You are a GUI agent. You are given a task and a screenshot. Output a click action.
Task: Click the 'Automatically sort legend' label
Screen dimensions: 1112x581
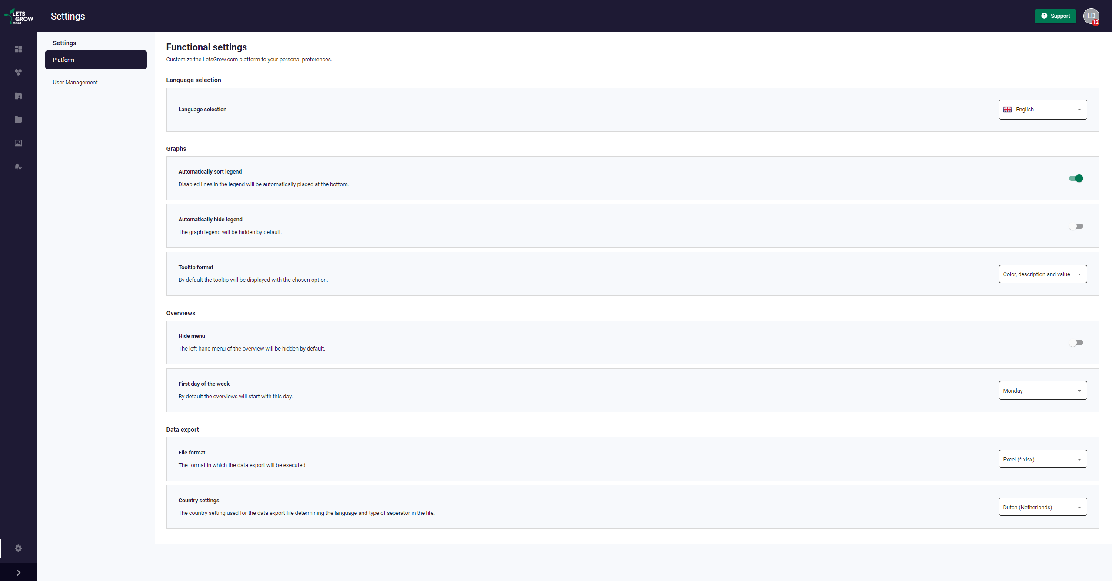pyautogui.click(x=210, y=172)
